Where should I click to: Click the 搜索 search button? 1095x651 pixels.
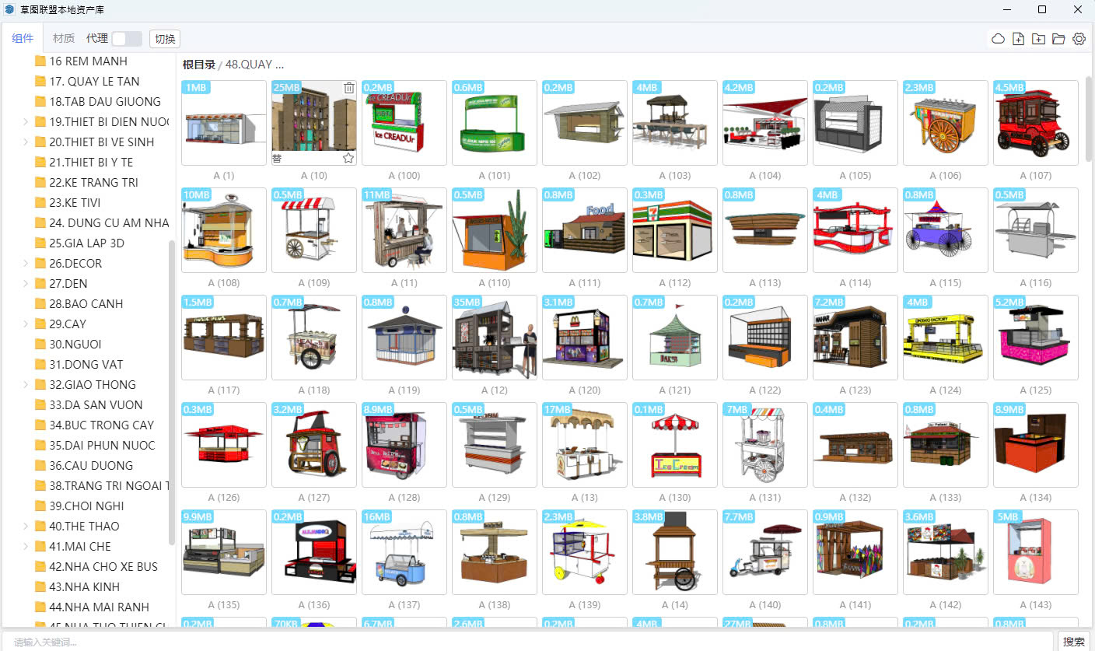coord(1073,642)
